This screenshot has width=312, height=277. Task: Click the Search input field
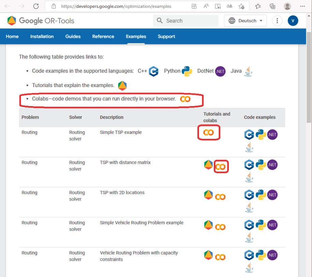(186, 21)
